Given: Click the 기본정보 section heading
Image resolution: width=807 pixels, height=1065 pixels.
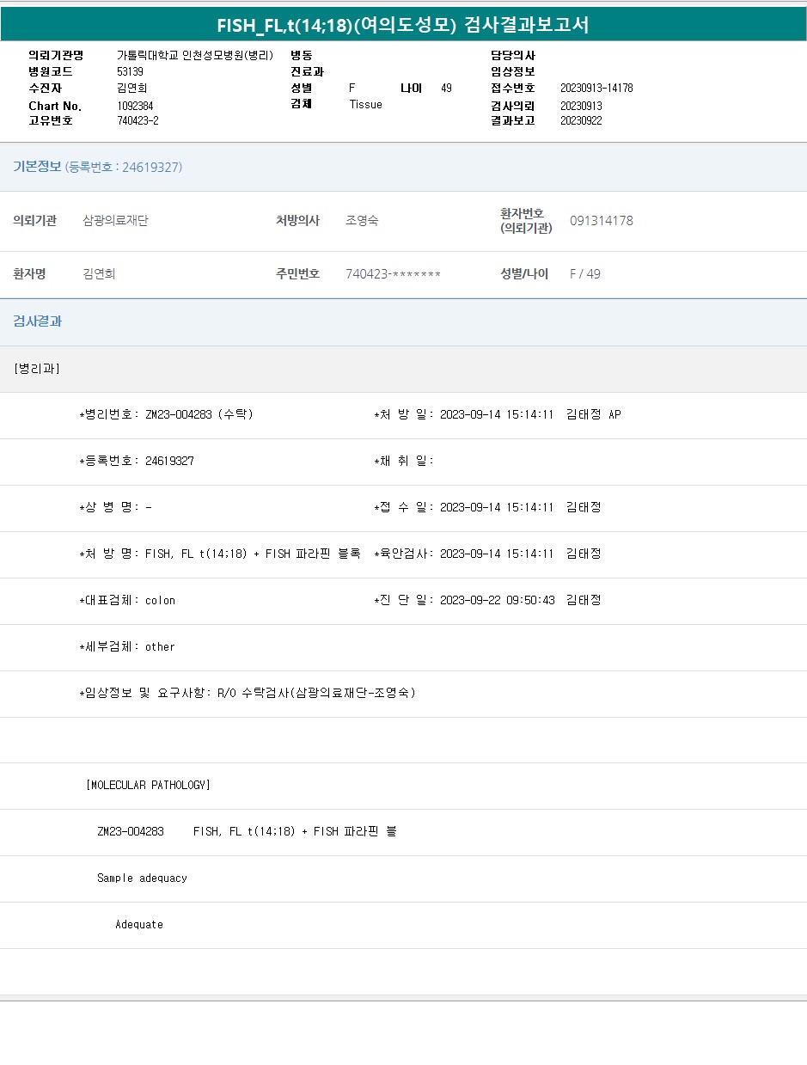Looking at the screenshot, I should coord(37,167).
